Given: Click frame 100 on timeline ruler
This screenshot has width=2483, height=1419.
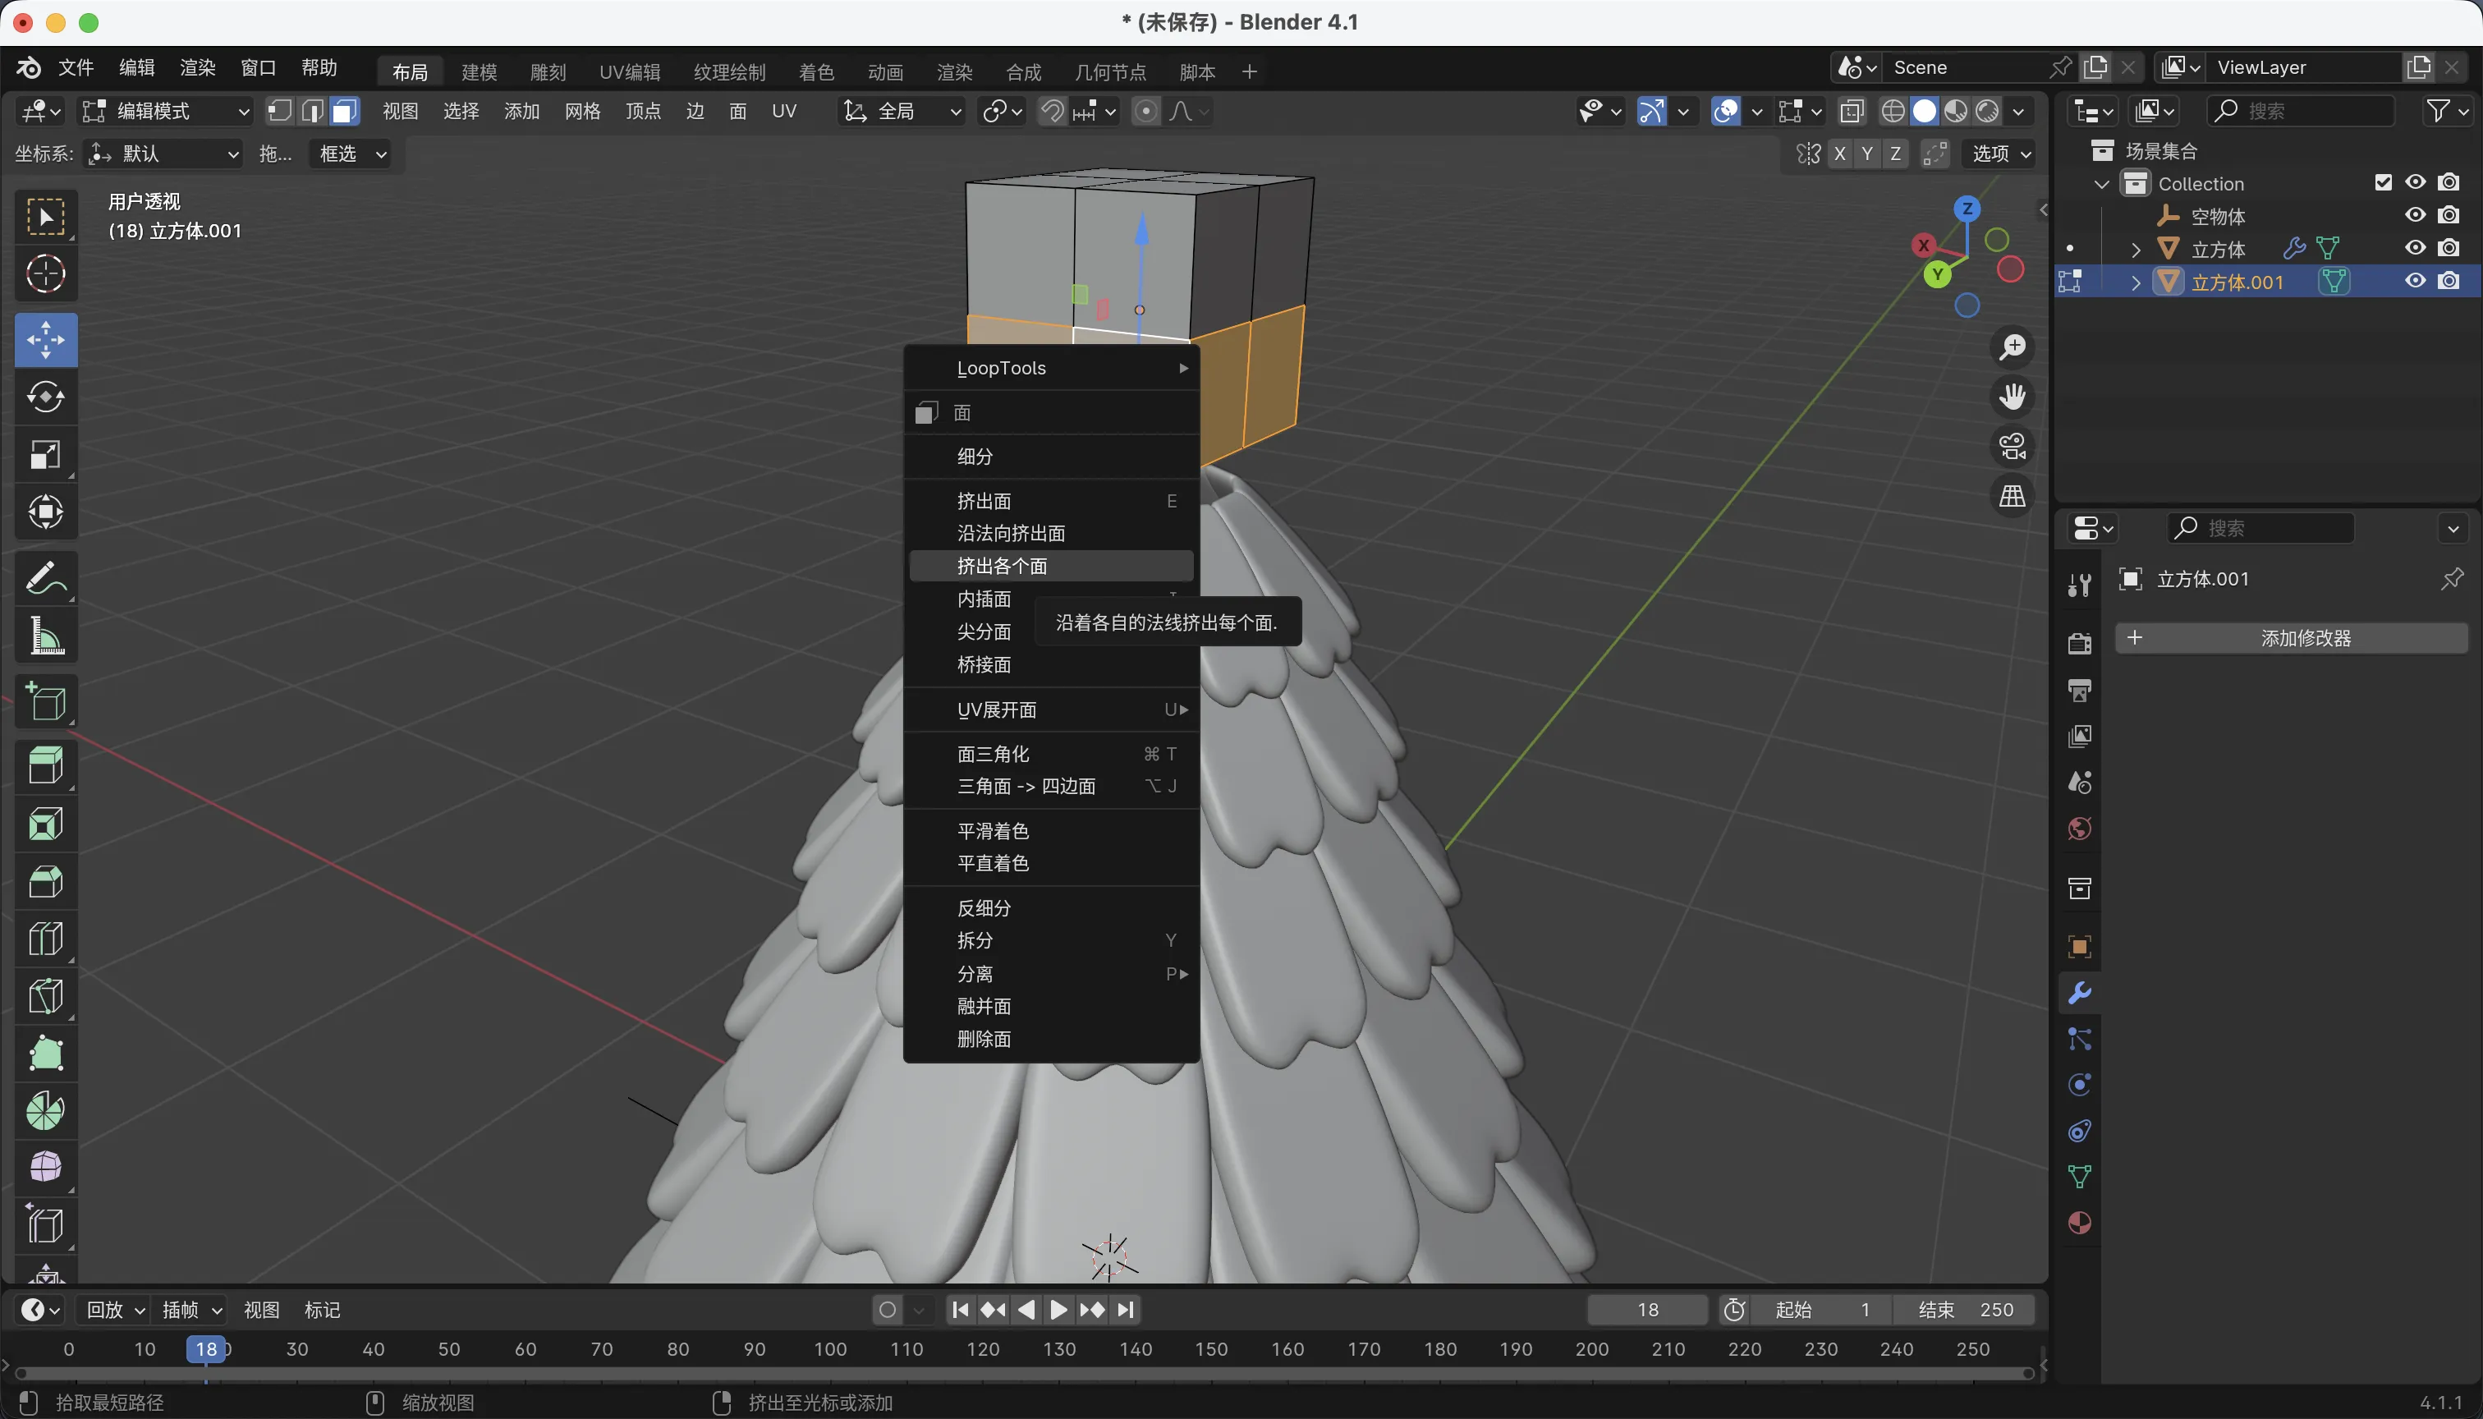Looking at the screenshot, I should click(830, 1349).
